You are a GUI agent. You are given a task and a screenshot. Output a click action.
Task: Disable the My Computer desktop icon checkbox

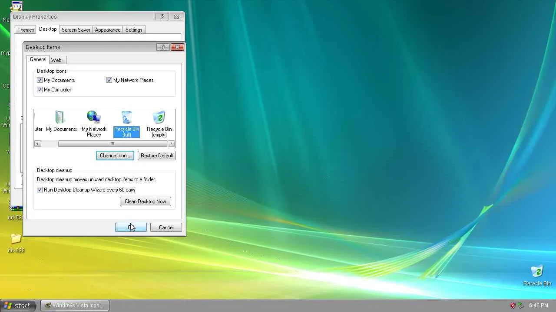point(40,90)
